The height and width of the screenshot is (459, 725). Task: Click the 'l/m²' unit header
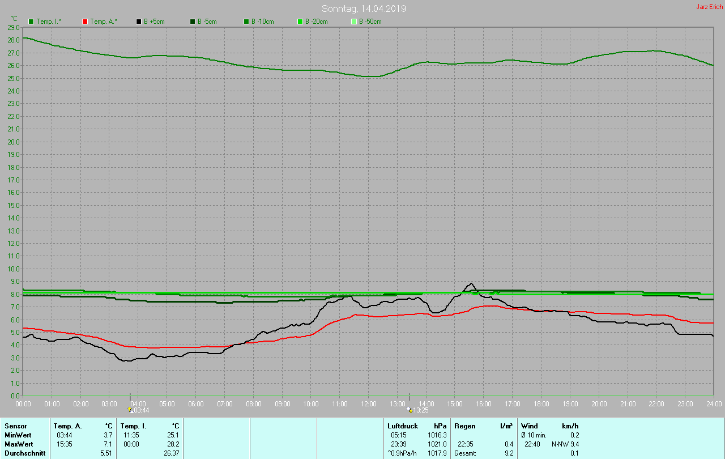click(x=507, y=426)
